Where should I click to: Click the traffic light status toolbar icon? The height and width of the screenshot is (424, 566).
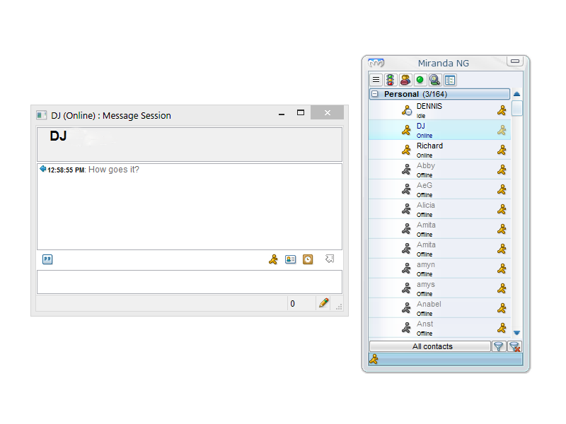(x=390, y=81)
